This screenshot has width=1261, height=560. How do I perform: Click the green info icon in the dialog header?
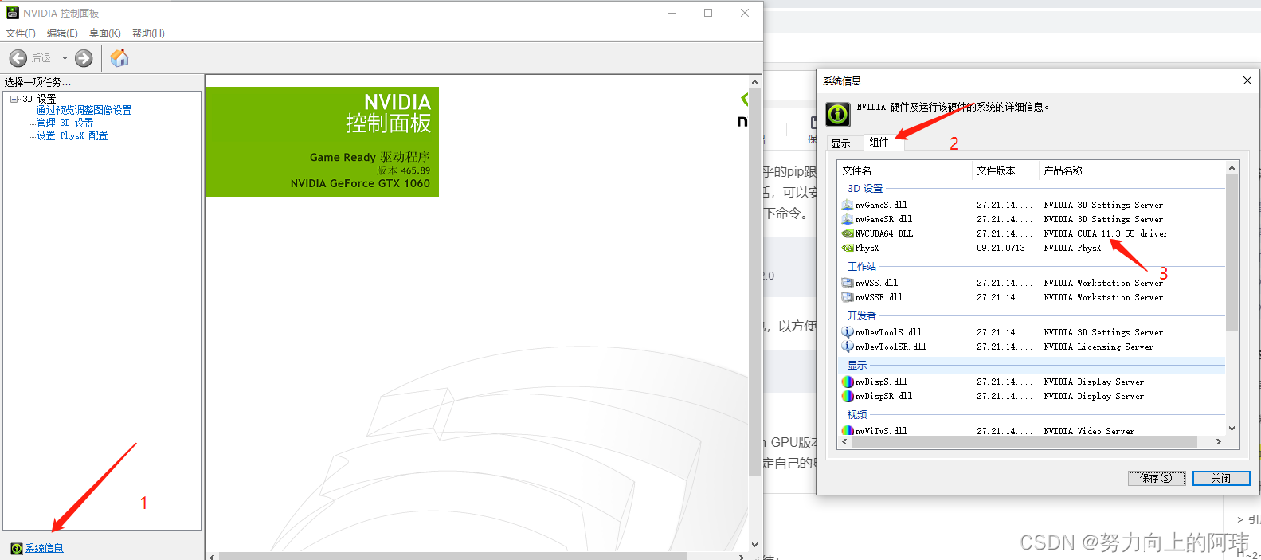click(x=838, y=115)
